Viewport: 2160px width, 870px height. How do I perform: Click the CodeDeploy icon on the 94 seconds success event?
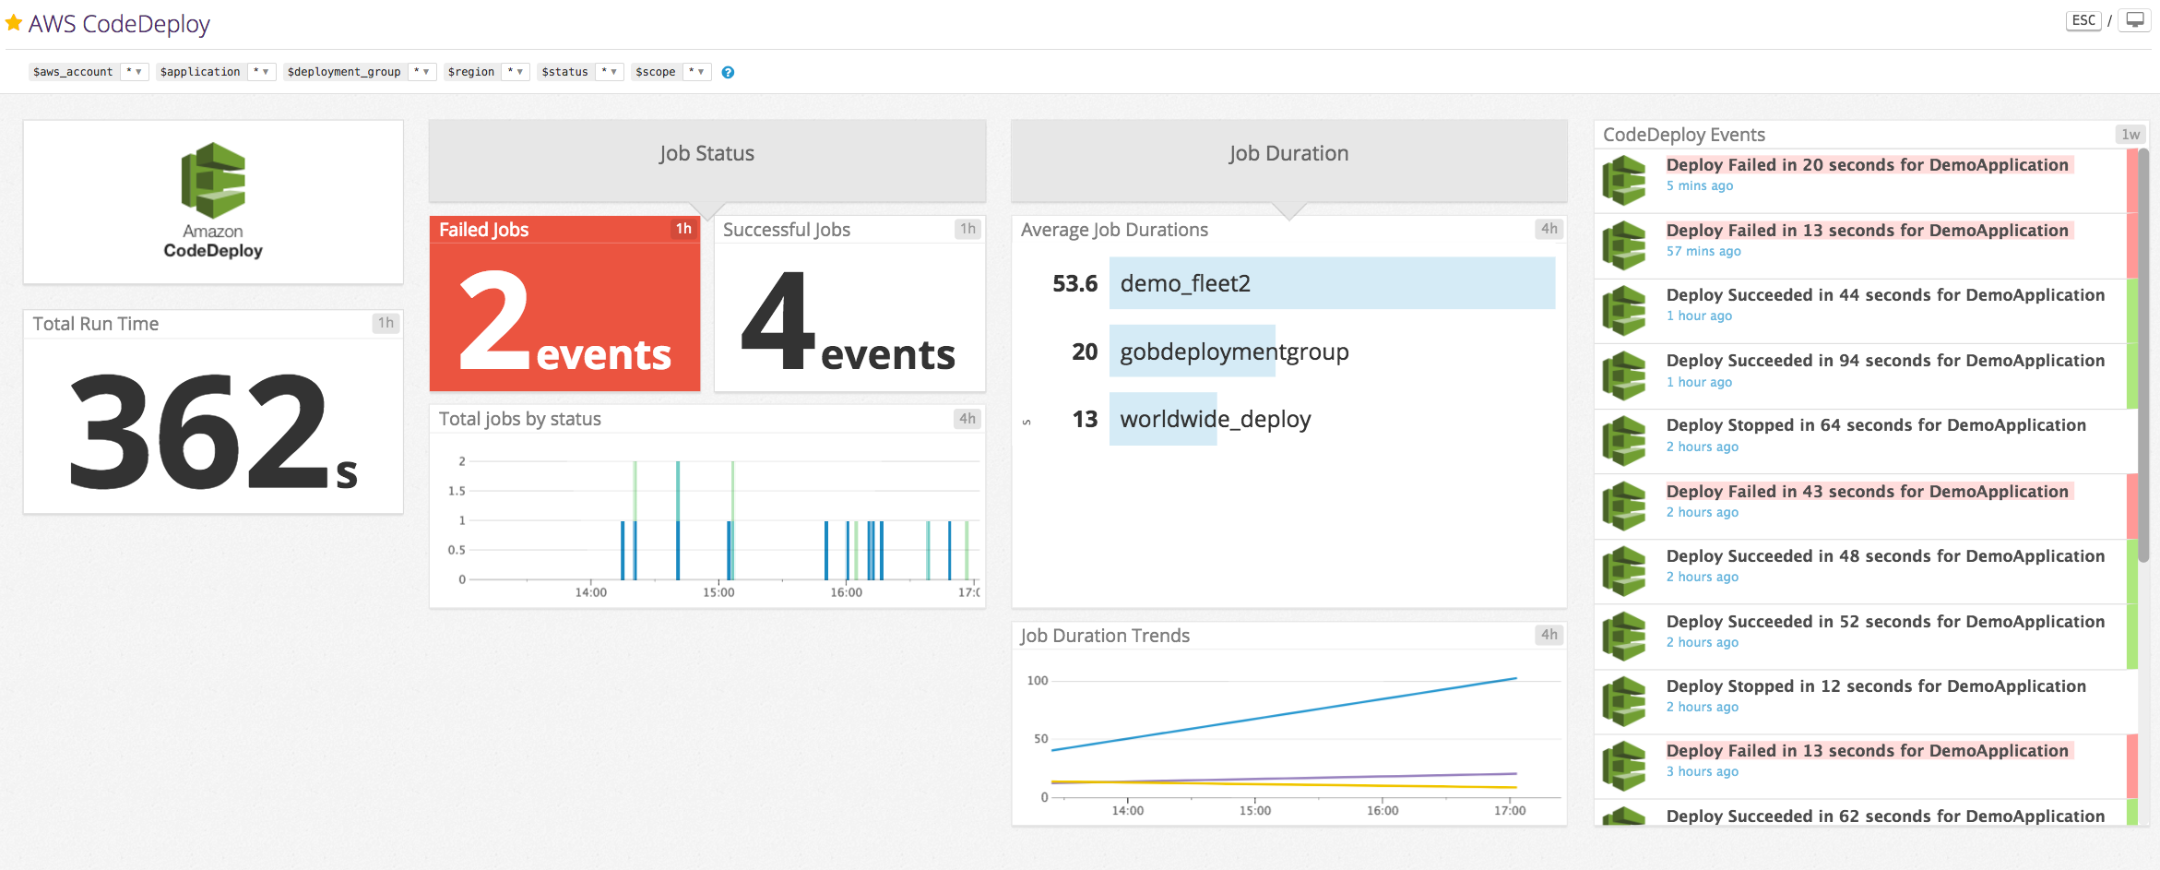pyautogui.click(x=1624, y=374)
